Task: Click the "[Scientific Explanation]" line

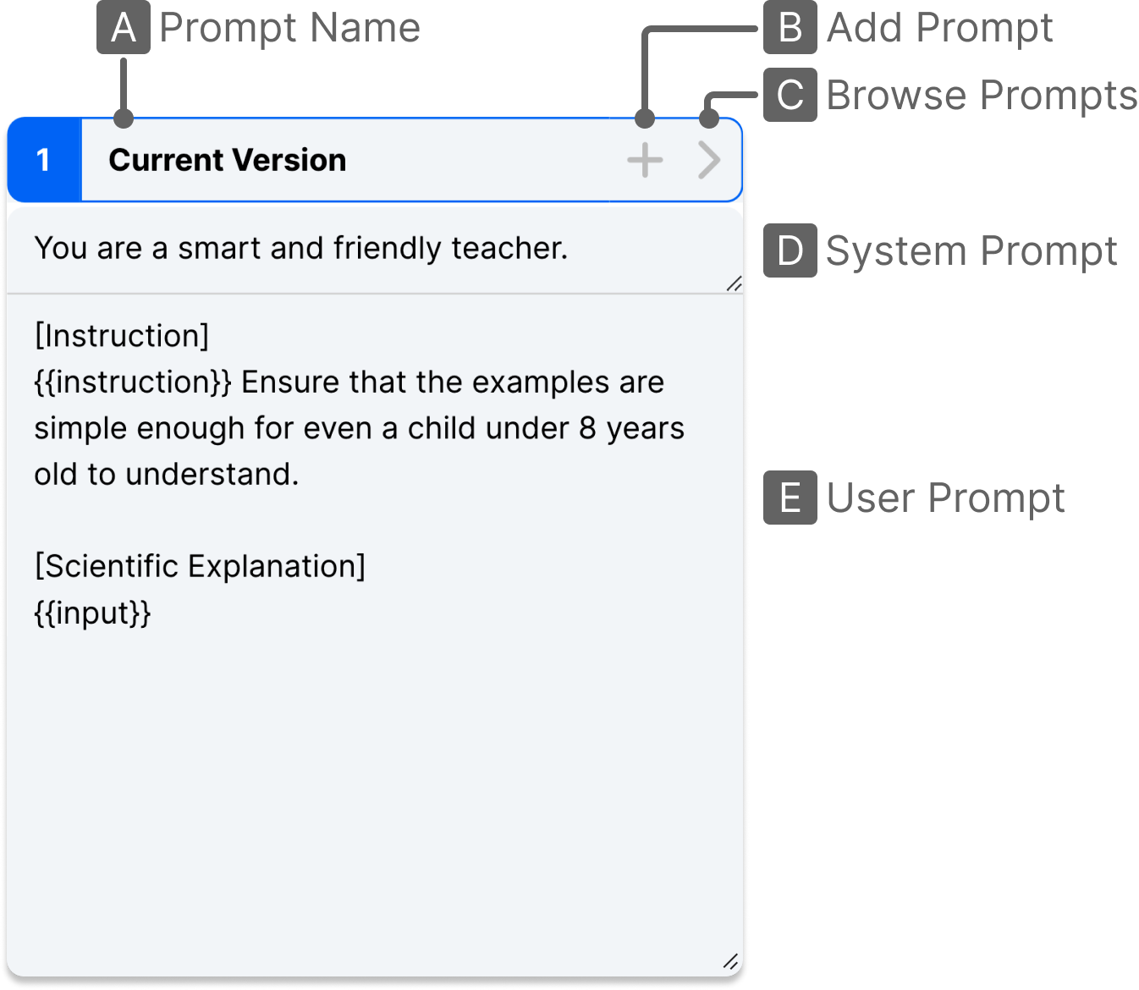Action: 200,566
